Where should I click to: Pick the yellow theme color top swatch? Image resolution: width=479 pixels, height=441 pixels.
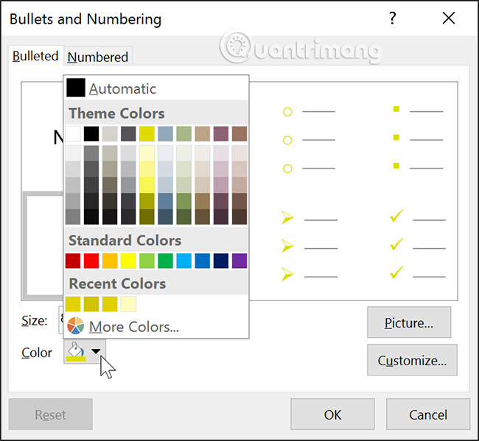pos(147,134)
